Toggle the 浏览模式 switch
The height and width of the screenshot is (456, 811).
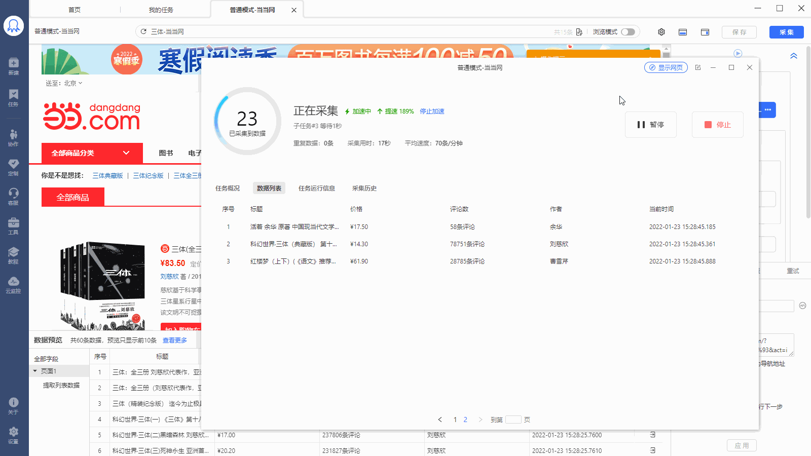pyautogui.click(x=628, y=32)
